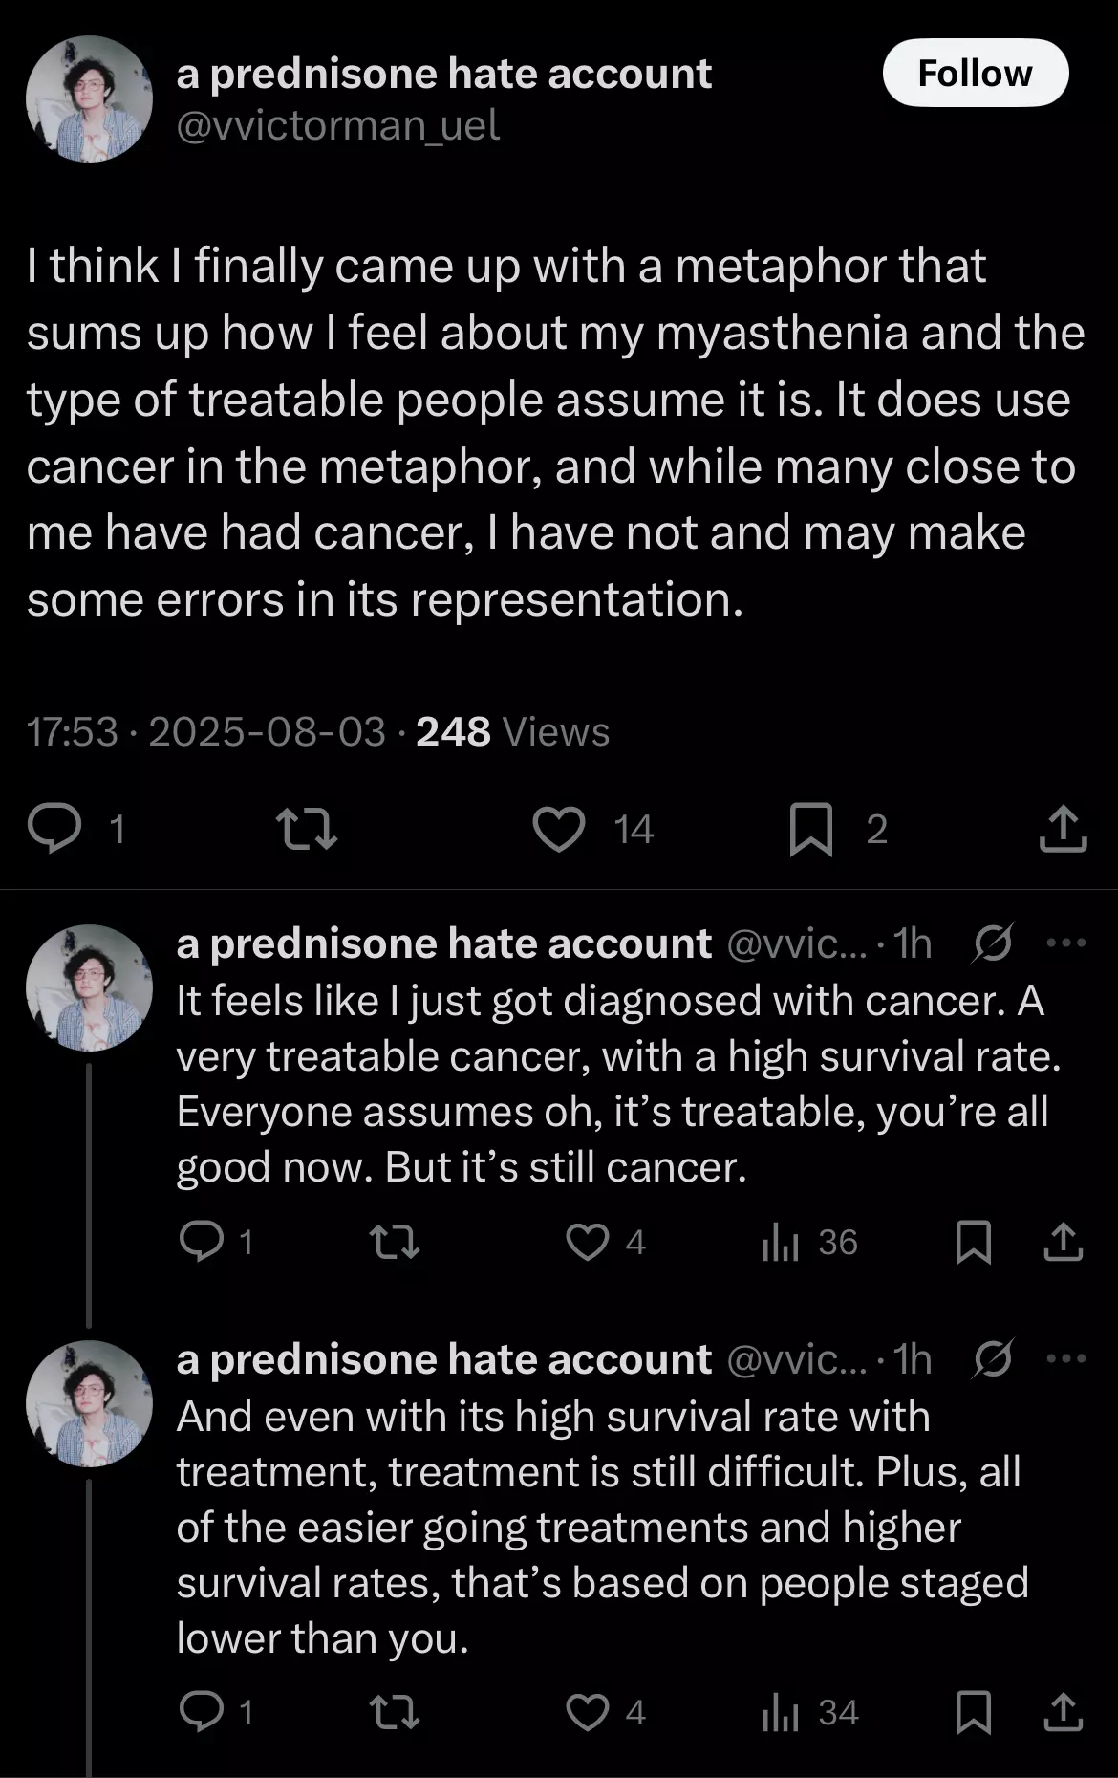The height and width of the screenshot is (1778, 1118).
Task: View analytics showing 34 views
Action: (810, 1712)
